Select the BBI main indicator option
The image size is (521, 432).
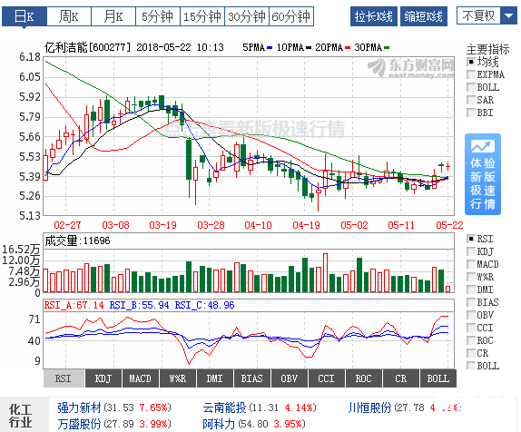(x=480, y=113)
